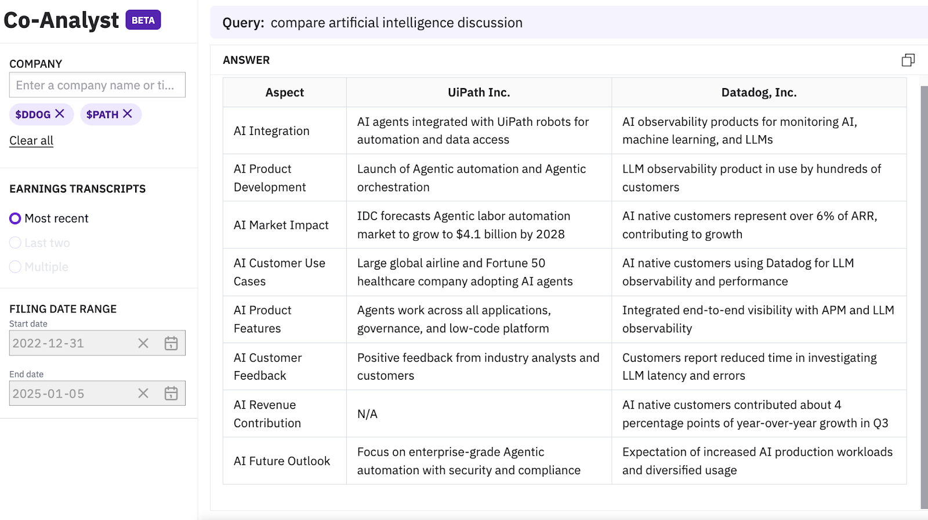
Task: Click the Datadog, Inc. column header
Action: click(x=759, y=93)
